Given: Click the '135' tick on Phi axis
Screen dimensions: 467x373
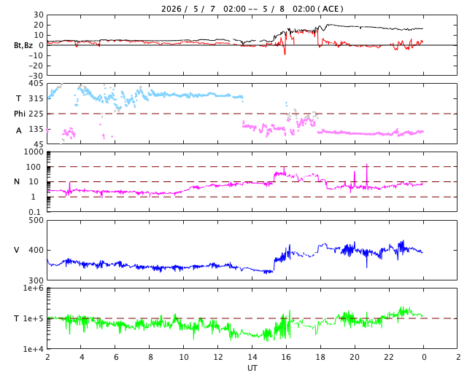Looking at the screenshot, I should click(x=36, y=130).
